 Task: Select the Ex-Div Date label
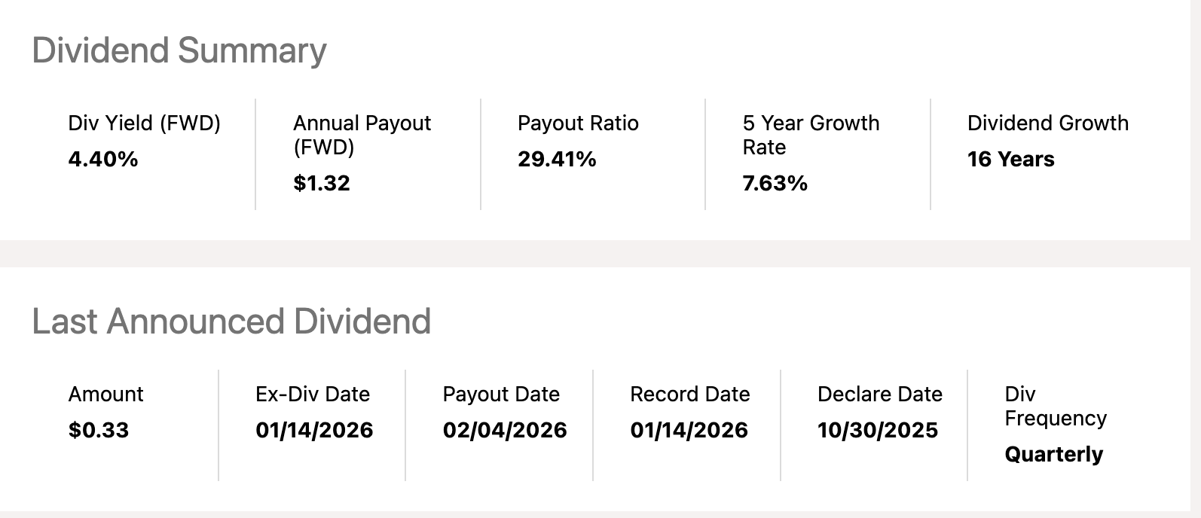(313, 395)
